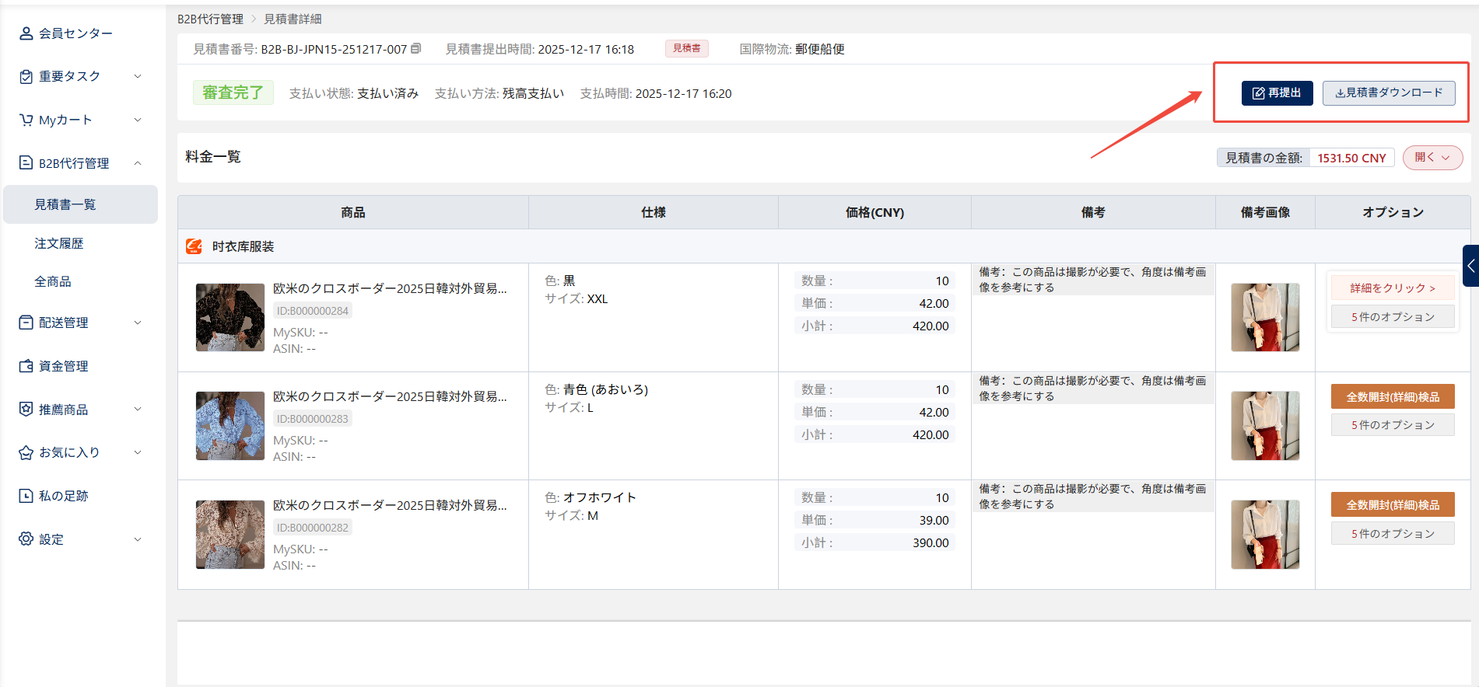Click product title of ID:B000000284

390,288
